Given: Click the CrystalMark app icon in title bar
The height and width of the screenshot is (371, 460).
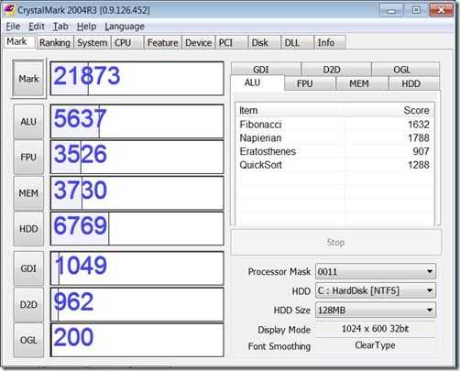Looking at the screenshot, I should (9, 9).
